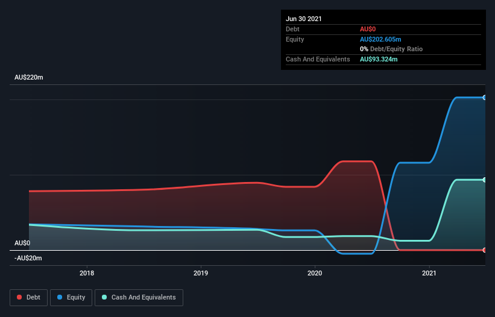Click the red Debt endpoint marker
This screenshot has width=495, height=317.
tap(485, 250)
